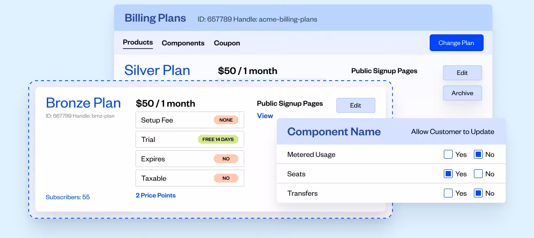Edit the Silver Plan
This screenshot has height=238, width=534.
462,73
